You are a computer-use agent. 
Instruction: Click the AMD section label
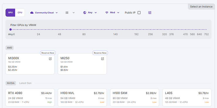click(10, 48)
